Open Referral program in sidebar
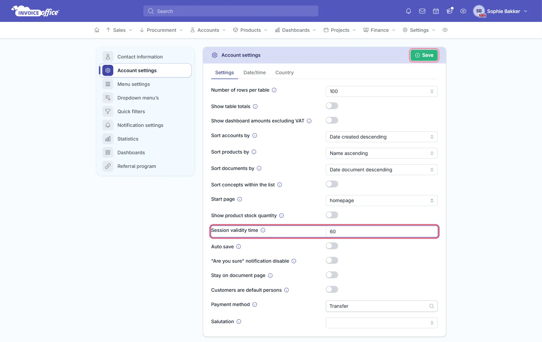Screen dimensions: 542x342 pyautogui.click(x=145, y=166)
